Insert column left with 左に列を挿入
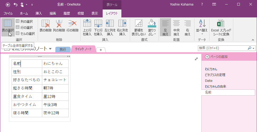The image size is (257, 132). [110, 27]
